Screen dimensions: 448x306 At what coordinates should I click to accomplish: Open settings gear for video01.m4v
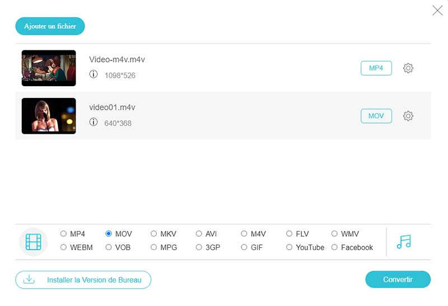coord(408,116)
